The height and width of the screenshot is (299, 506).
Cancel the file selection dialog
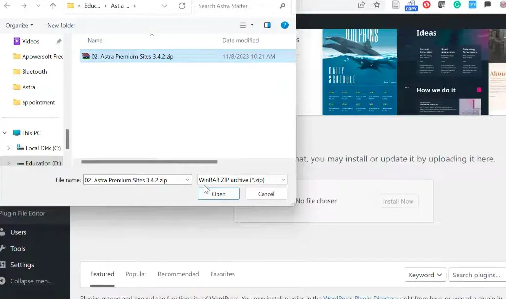pyautogui.click(x=266, y=194)
